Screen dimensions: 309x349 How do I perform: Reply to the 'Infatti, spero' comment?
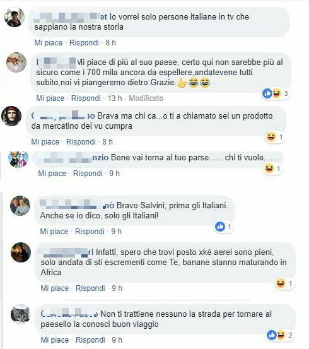pos(90,288)
